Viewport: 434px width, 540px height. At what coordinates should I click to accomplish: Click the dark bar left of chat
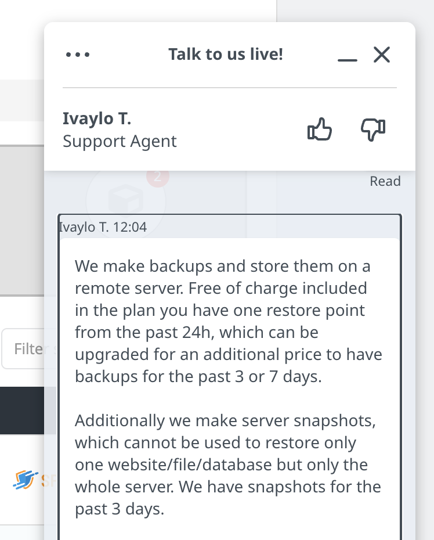point(22,411)
